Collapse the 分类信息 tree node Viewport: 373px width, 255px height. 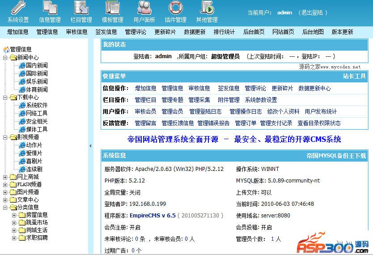pyautogui.click(x=5, y=208)
